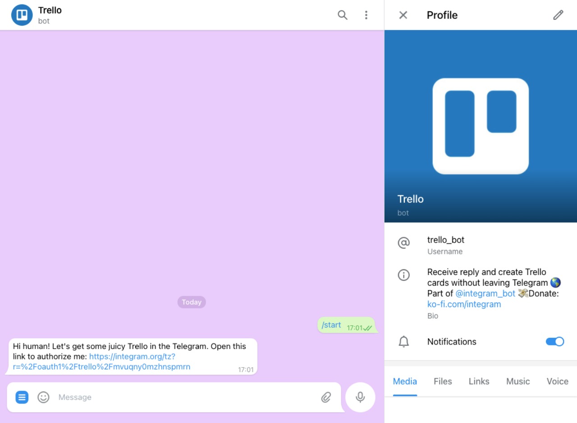This screenshot has width=577, height=423.
Task: Open the emoji picker smiley icon
Action: [x=43, y=397]
